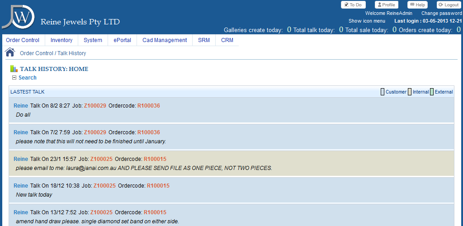Click Order Control / Talk History breadcrumb
The width and height of the screenshot is (463, 226).
pyautogui.click(x=53, y=53)
